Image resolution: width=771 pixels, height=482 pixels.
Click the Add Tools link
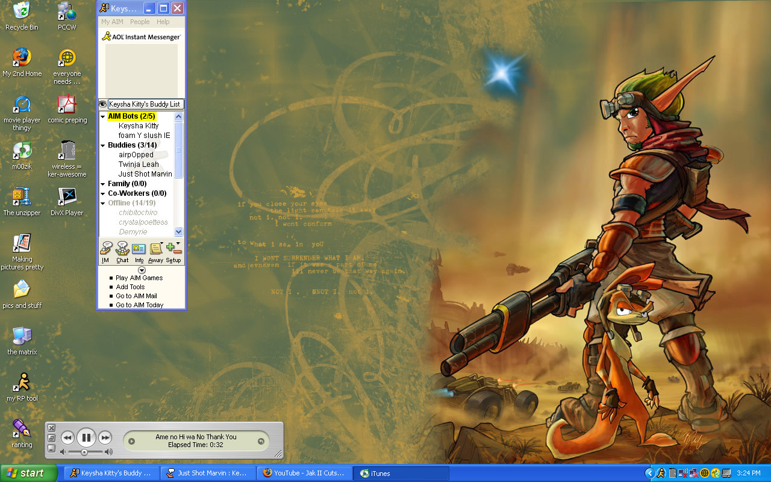[130, 287]
